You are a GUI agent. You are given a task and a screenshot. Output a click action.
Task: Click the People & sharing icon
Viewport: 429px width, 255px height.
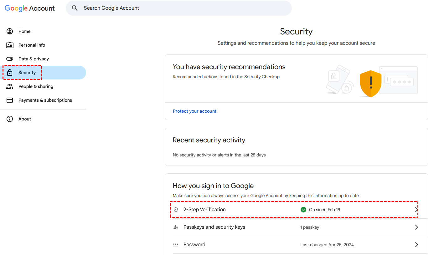(10, 86)
